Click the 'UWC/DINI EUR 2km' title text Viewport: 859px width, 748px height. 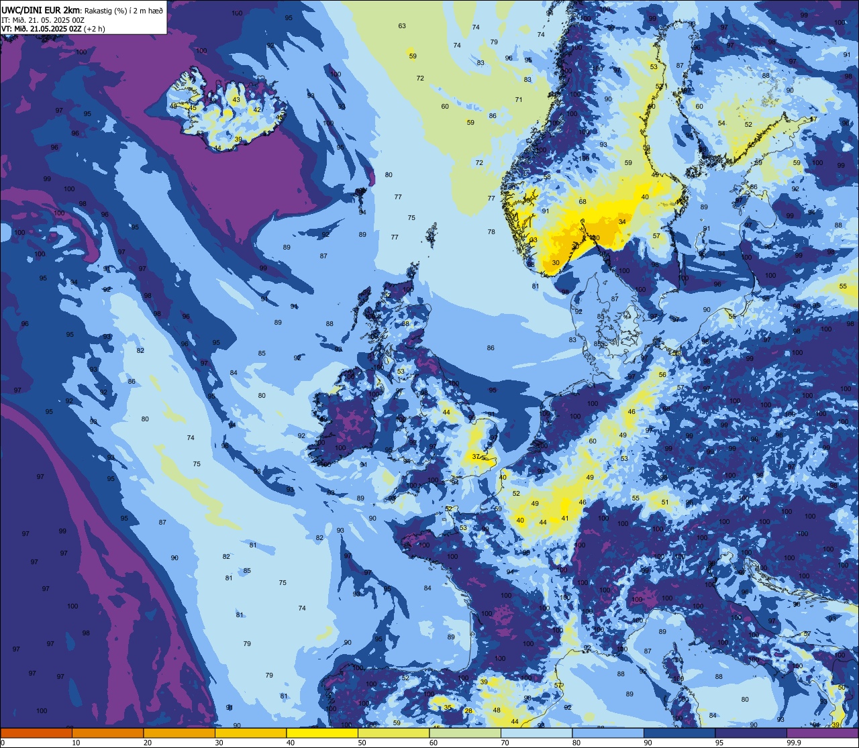pos(40,9)
